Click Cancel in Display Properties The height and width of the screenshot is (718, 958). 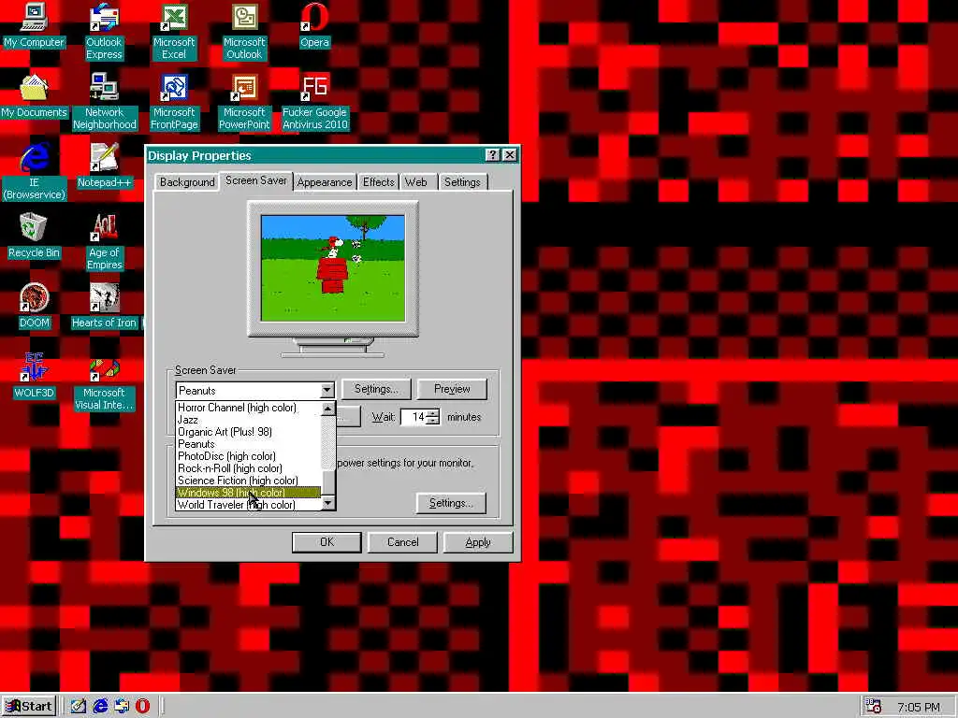(x=402, y=542)
